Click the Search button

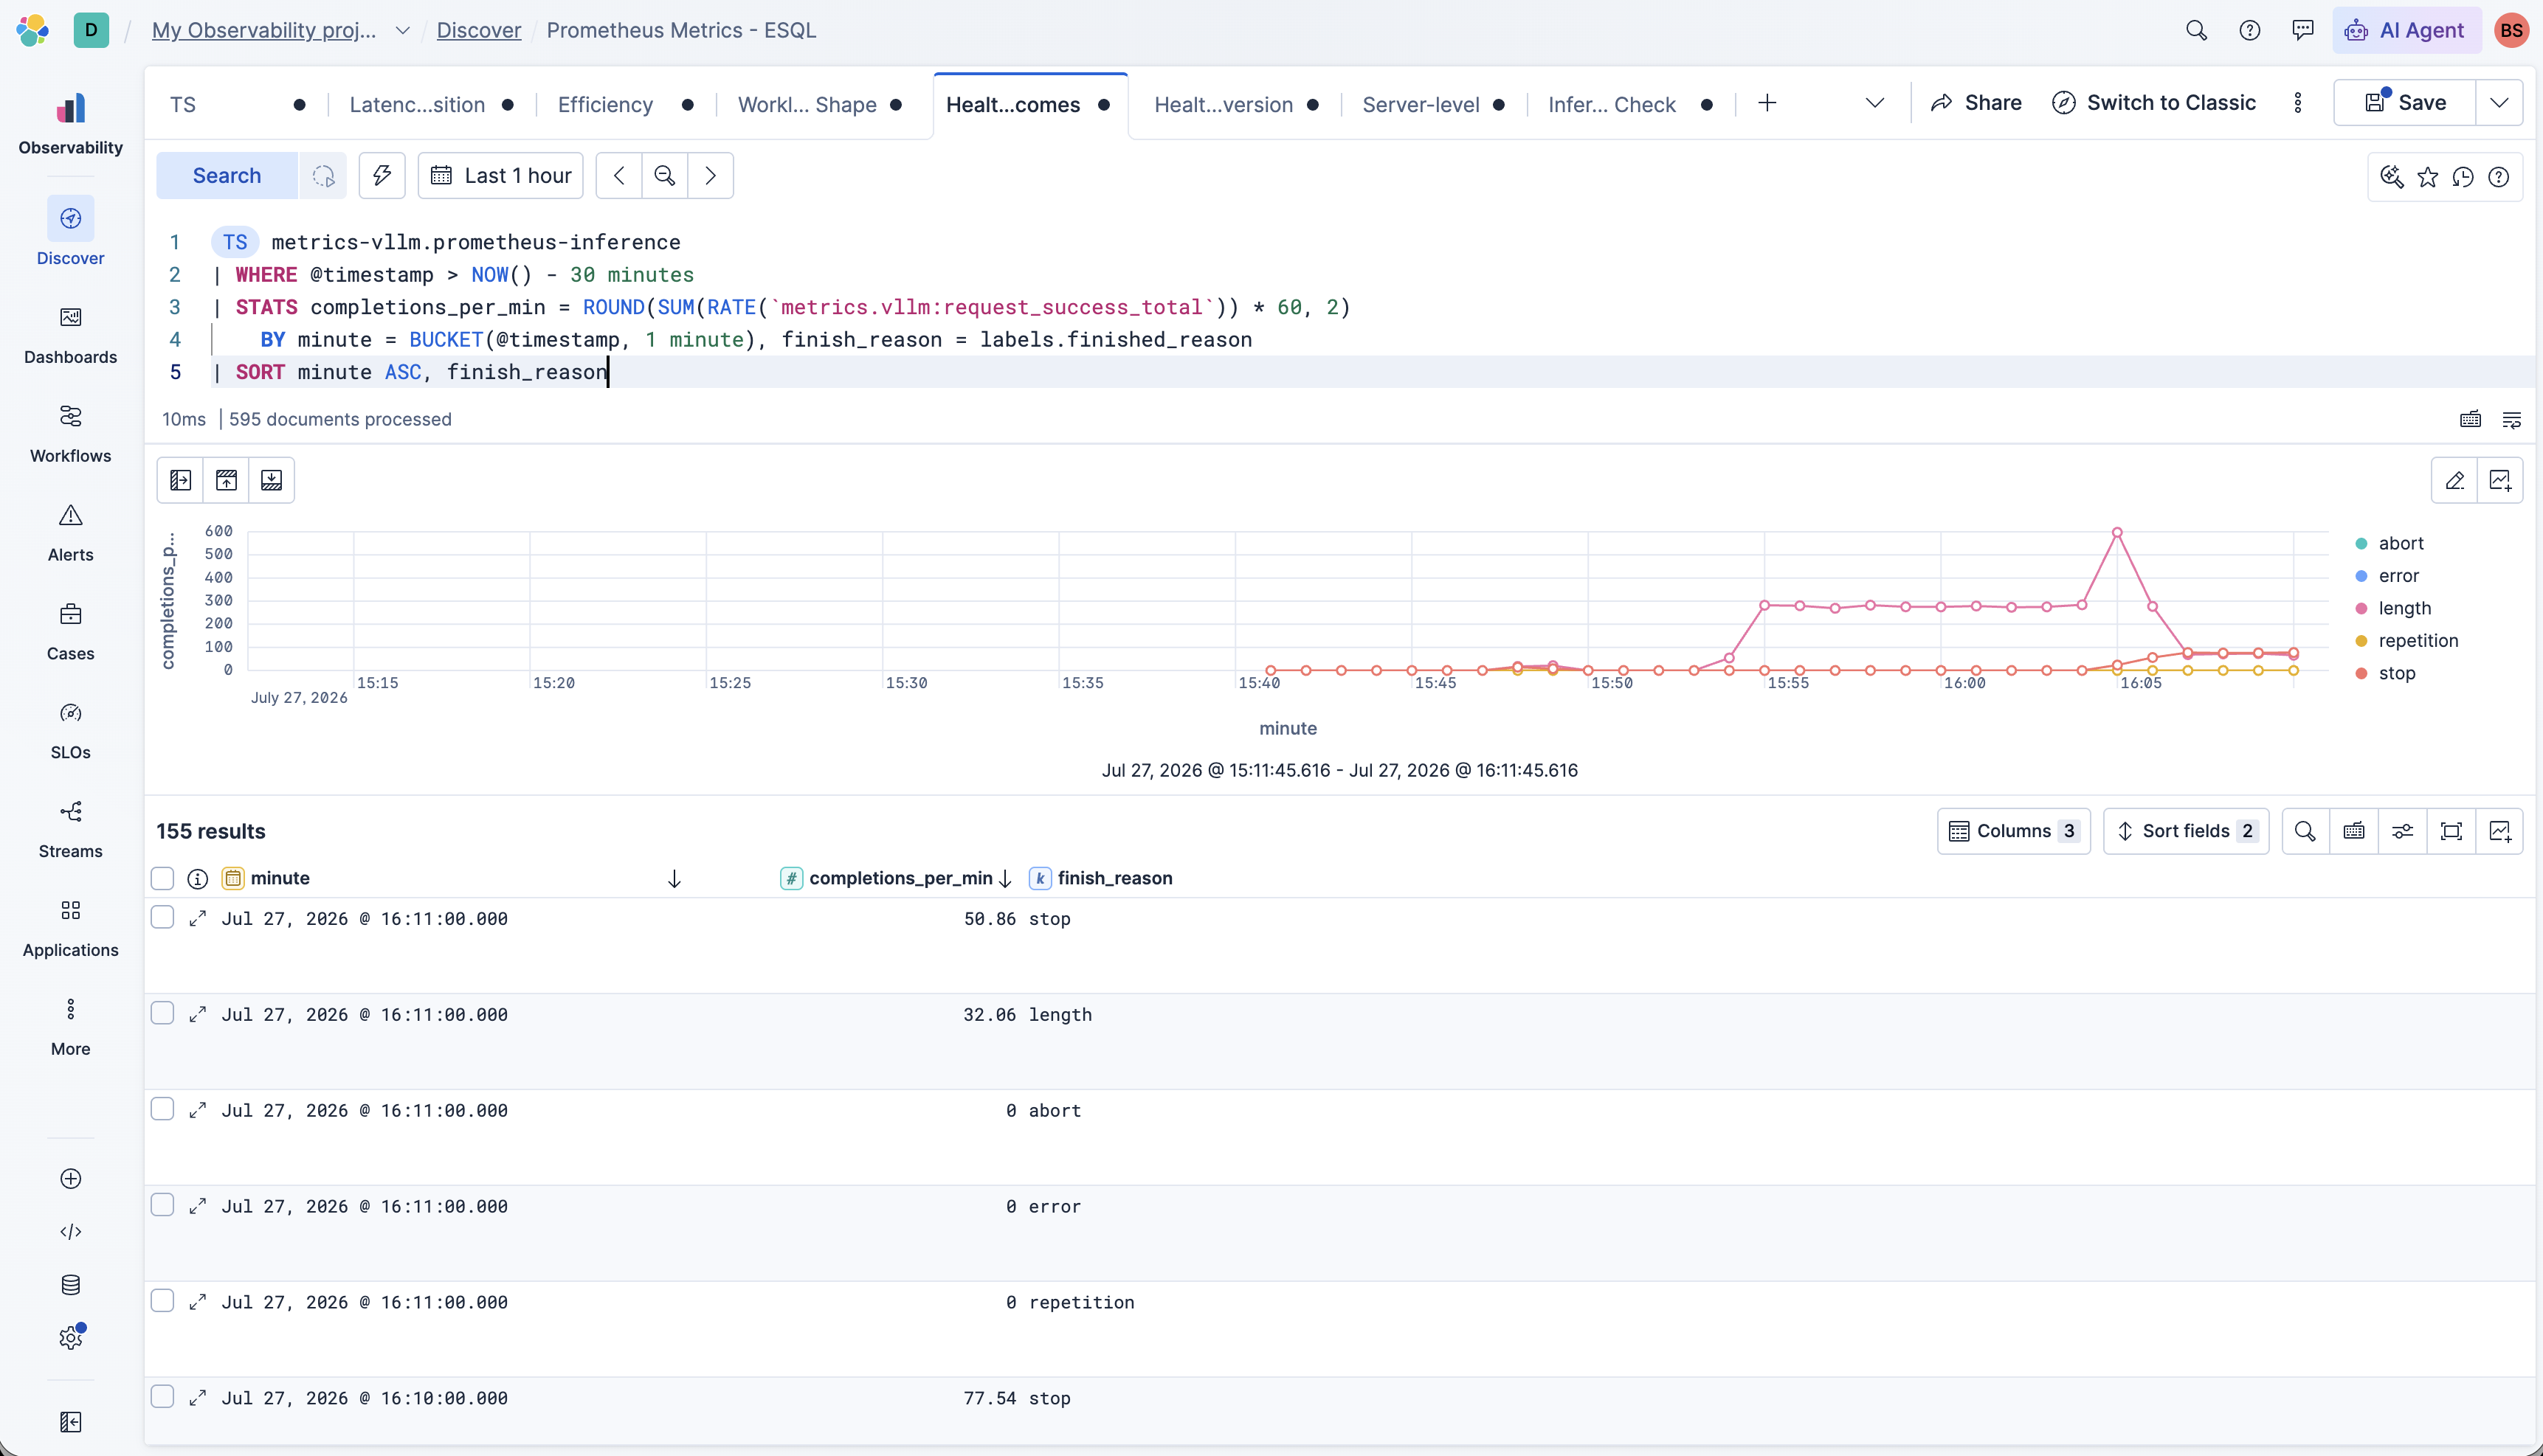point(227,176)
